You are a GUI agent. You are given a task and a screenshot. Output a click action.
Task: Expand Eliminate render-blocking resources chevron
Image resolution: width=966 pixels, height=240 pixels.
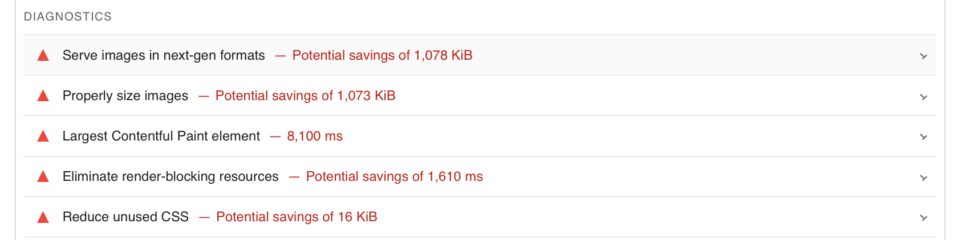click(923, 177)
